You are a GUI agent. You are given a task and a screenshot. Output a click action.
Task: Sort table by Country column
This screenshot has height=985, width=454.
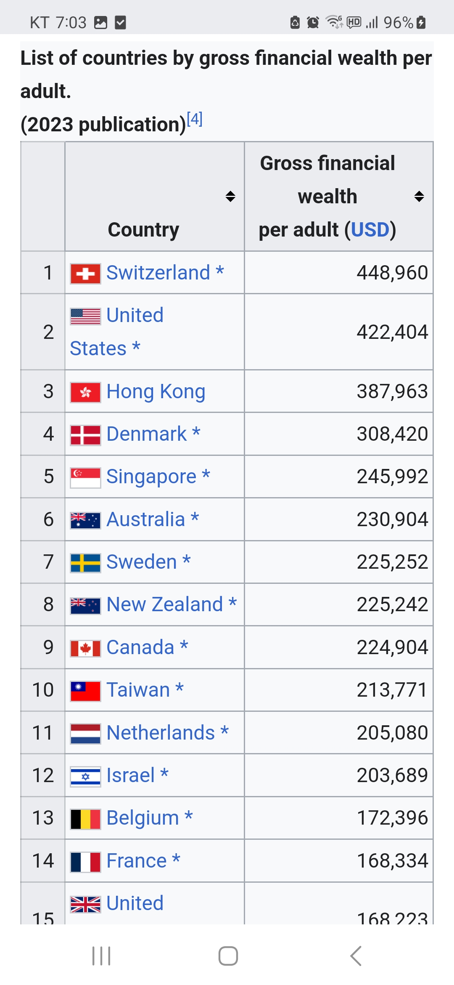pyautogui.click(x=230, y=196)
